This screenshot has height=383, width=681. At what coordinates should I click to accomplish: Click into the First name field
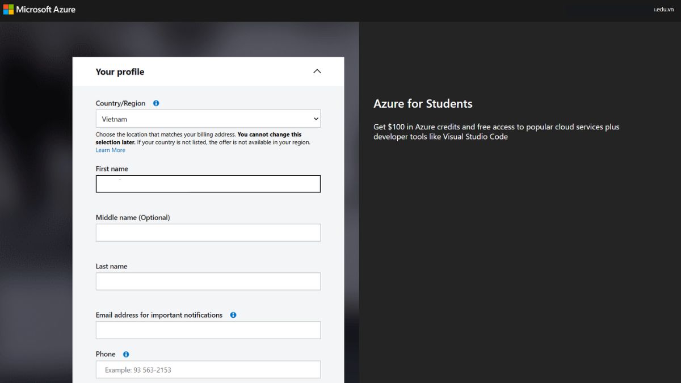(208, 183)
